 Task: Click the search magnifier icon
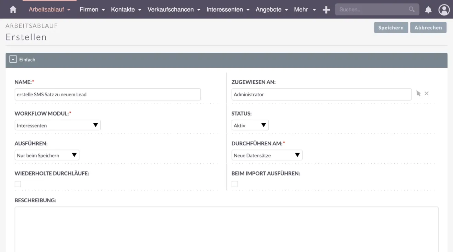[411, 9]
